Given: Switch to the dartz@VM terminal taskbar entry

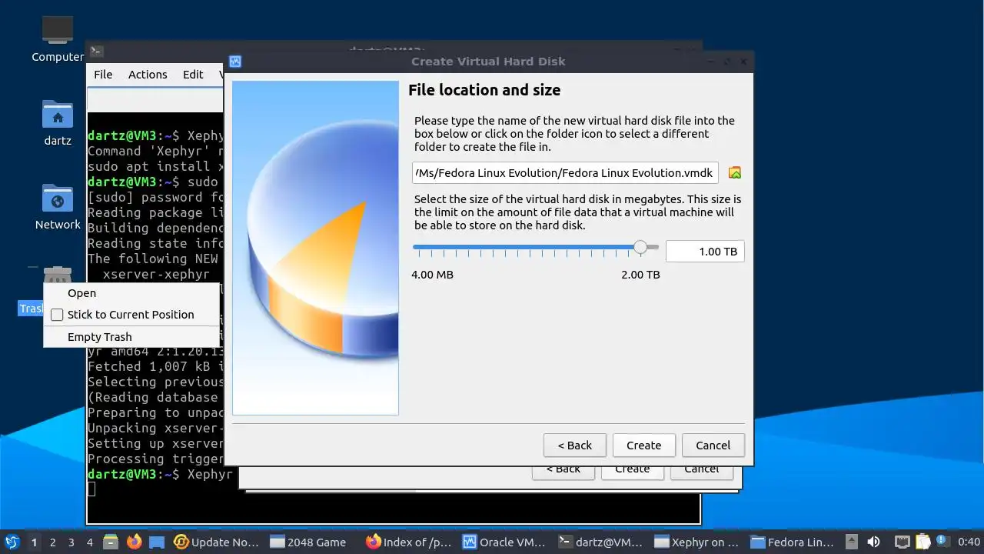Looking at the screenshot, I should click(x=600, y=542).
